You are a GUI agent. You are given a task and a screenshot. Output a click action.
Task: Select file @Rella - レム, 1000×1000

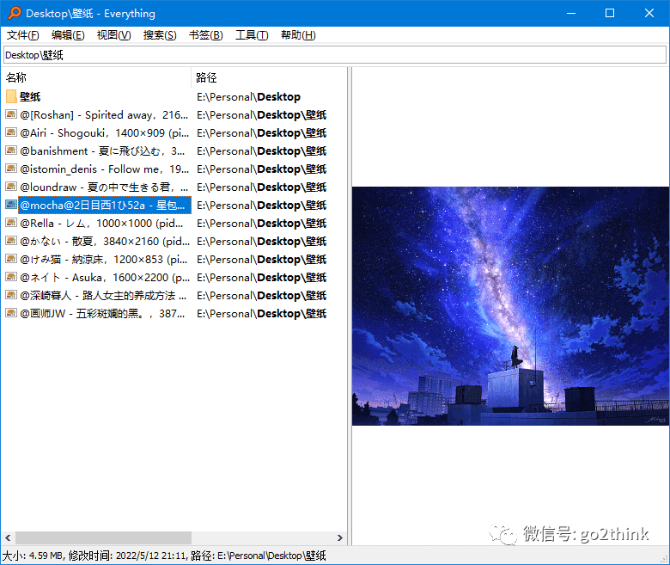tap(101, 223)
